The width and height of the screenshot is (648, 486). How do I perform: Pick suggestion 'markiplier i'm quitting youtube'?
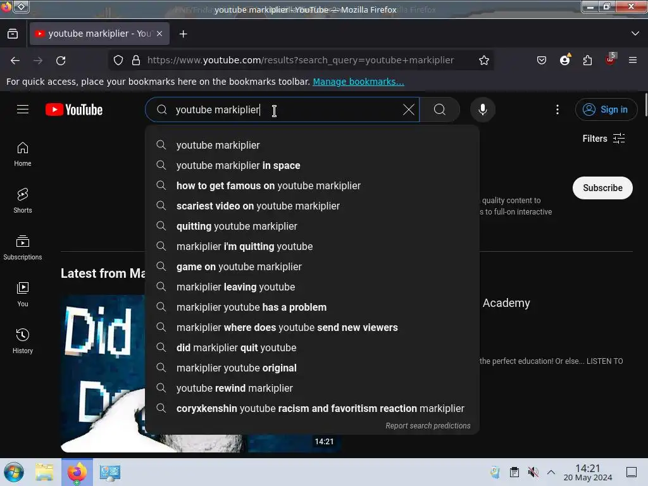312,246
